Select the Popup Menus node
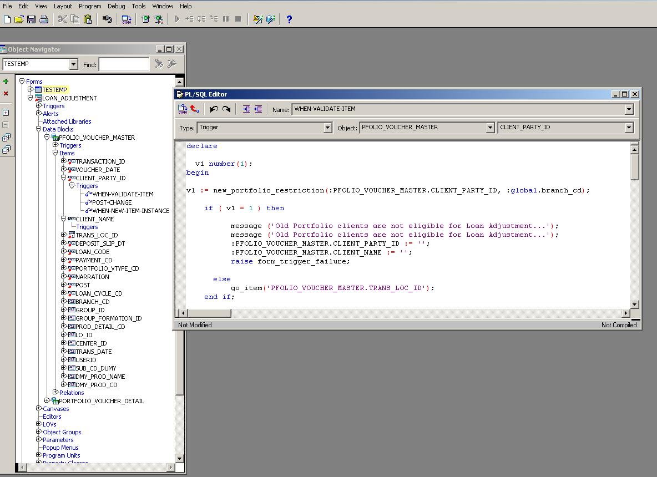657x477 pixels. click(x=60, y=448)
